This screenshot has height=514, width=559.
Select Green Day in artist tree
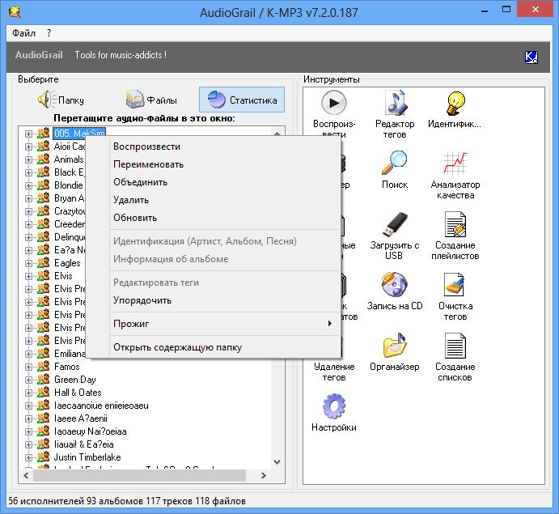tap(75, 380)
